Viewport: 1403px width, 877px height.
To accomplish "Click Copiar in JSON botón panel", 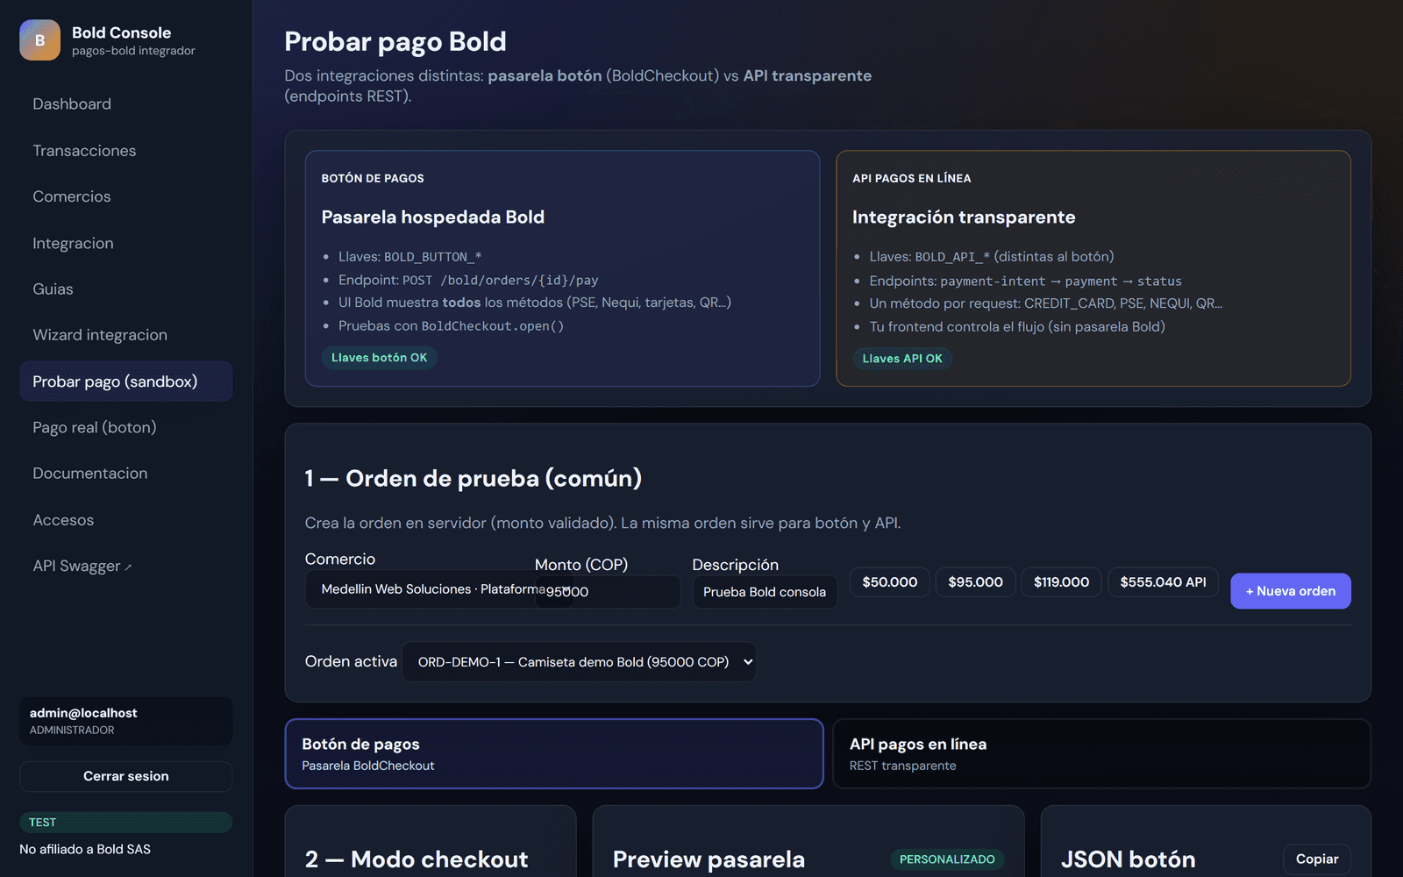I will (1316, 859).
